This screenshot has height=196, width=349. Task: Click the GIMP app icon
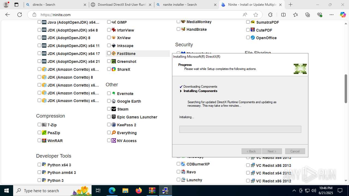point(114,22)
